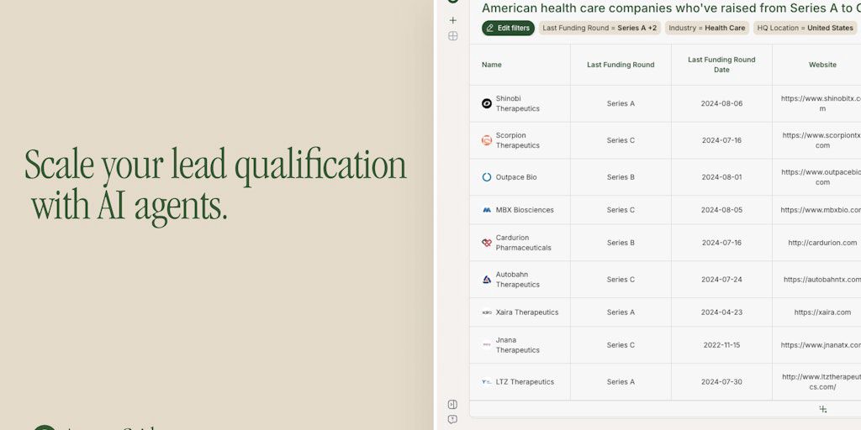Click the table title about American health care
Image resolution: width=861 pixels, height=430 pixels.
tap(671, 8)
